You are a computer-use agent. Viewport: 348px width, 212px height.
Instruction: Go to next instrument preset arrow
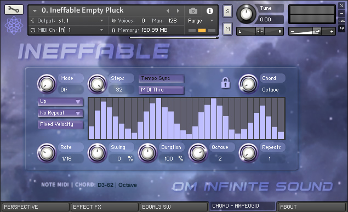(178, 10)
